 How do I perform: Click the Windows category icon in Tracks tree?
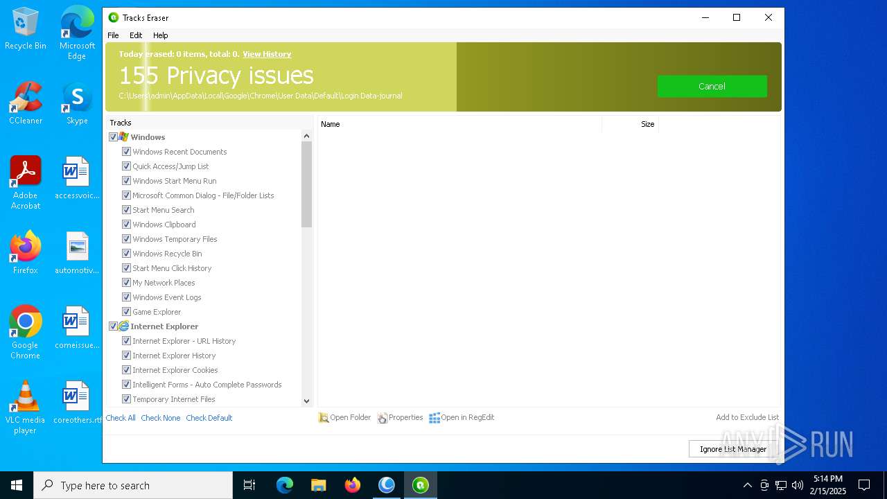(123, 137)
